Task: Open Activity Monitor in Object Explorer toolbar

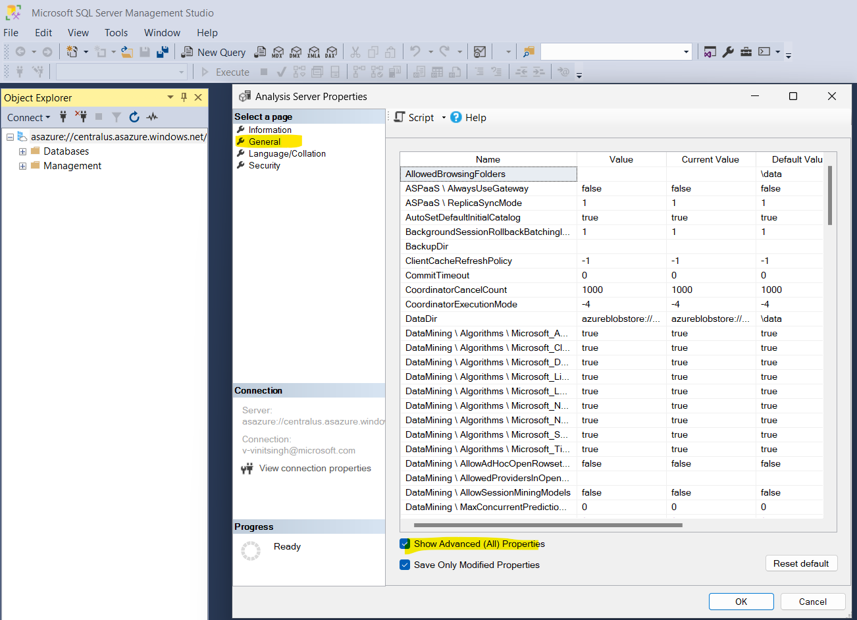Action: pos(152,117)
